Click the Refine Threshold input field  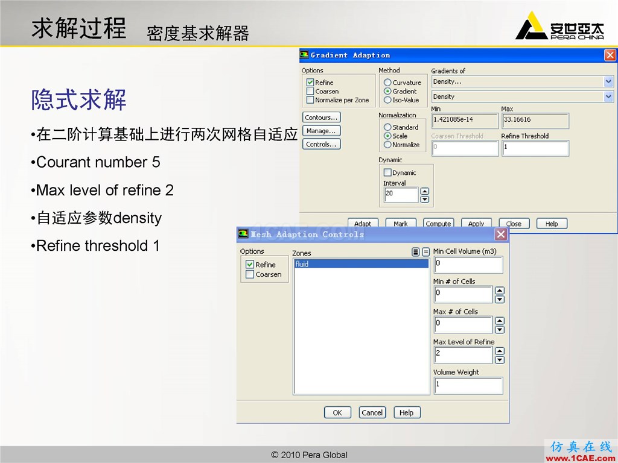click(535, 148)
